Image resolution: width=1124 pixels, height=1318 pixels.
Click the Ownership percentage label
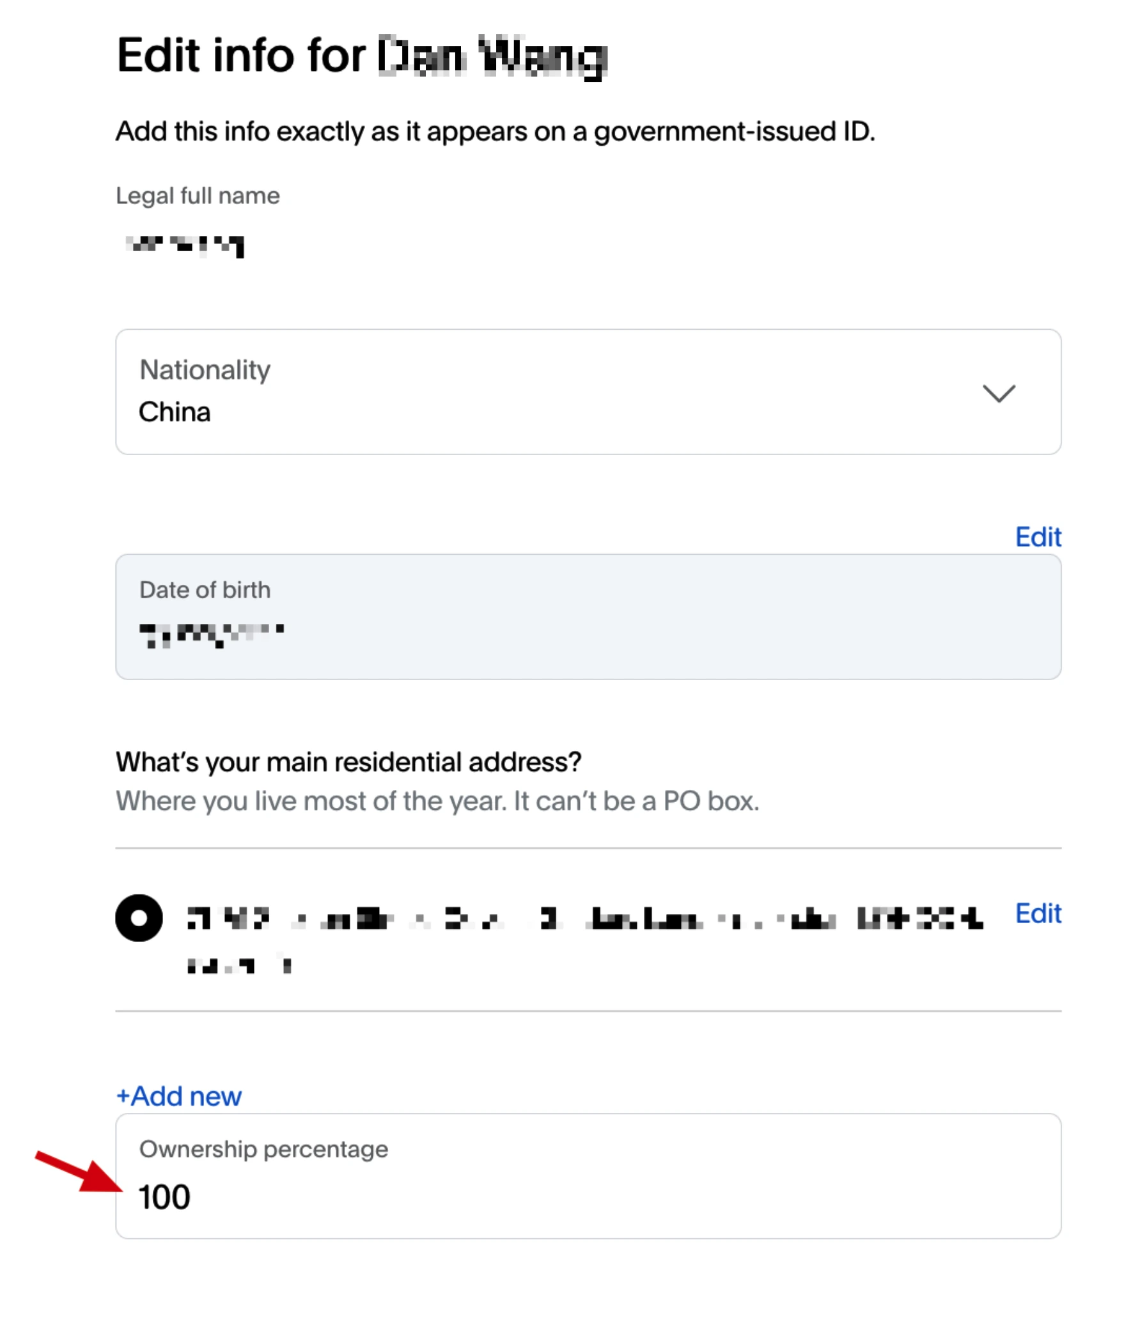tap(263, 1149)
